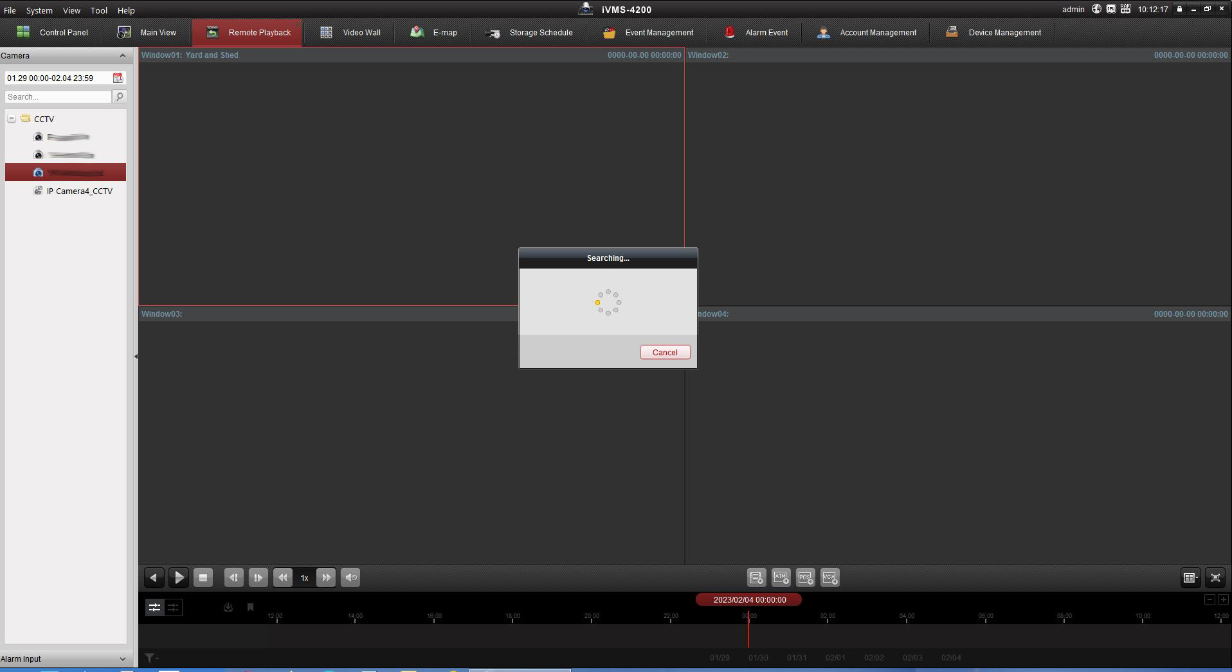Viewport: 1232px width, 672px height.
Task: Click the event playback list icon
Action: [x=756, y=578]
